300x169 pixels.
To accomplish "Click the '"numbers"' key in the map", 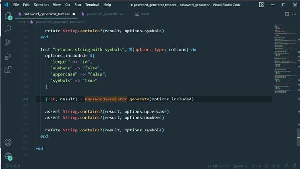I will tap(61, 68).
